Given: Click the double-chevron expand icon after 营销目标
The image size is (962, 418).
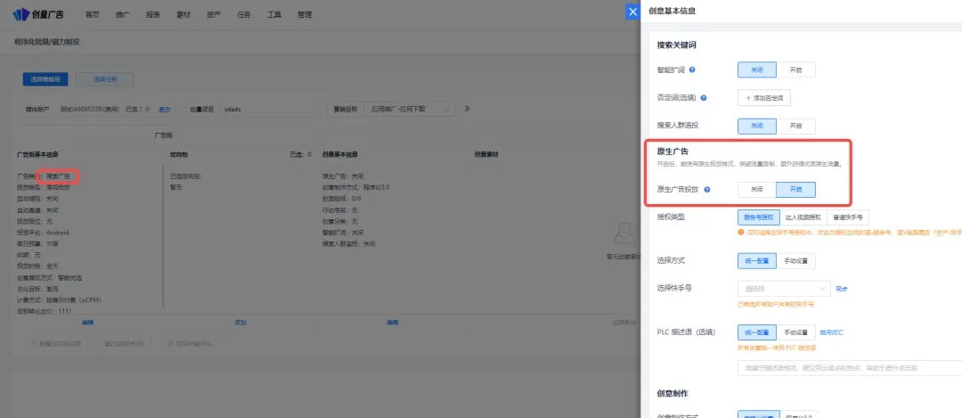Looking at the screenshot, I should [x=467, y=109].
